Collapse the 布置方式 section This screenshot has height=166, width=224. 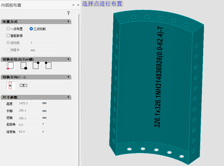[x=68, y=22]
